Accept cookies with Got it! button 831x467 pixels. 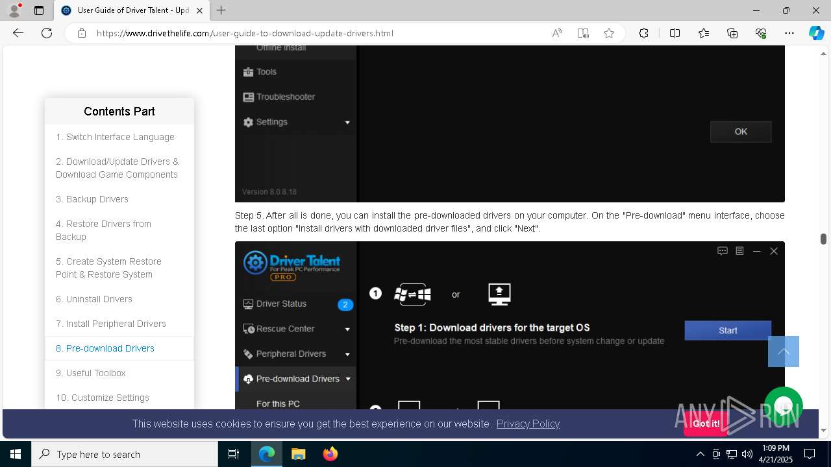pos(706,424)
